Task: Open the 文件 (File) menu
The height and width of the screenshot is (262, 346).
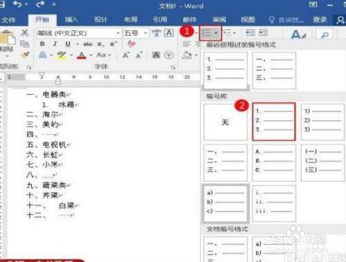Action: tap(8, 20)
